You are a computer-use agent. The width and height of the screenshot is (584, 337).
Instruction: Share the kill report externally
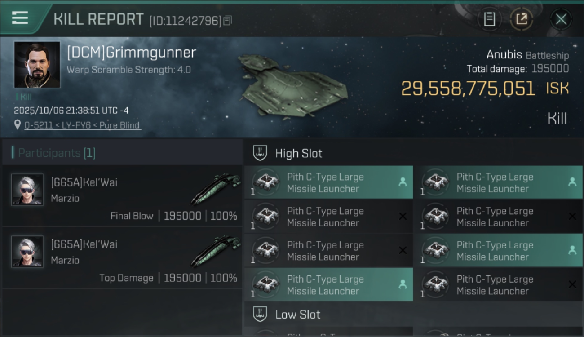pyautogui.click(x=521, y=19)
